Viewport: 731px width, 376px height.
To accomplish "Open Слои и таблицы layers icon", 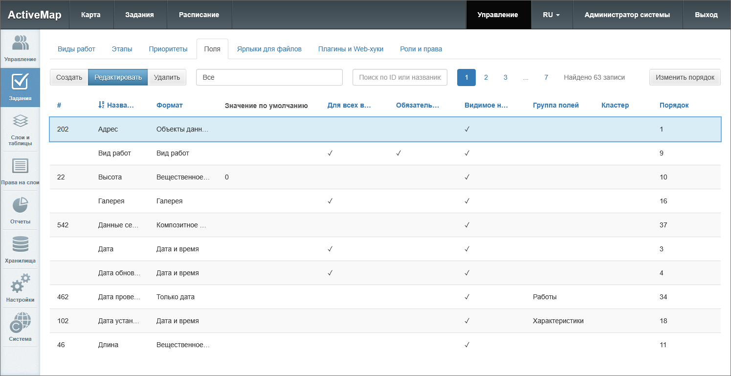I will pyautogui.click(x=20, y=121).
